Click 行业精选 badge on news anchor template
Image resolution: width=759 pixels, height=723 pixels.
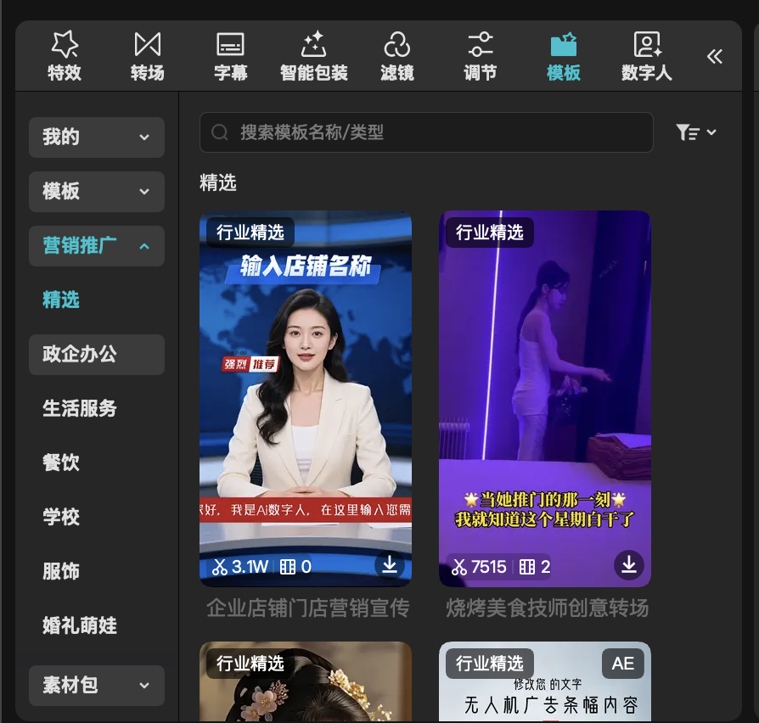[x=250, y=233]
